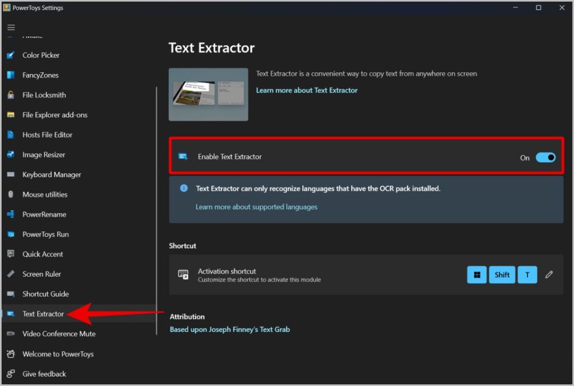This screenshot has width=574, height=386.
Task: Click the PowerToys Run icon
Action: point(11,235)
